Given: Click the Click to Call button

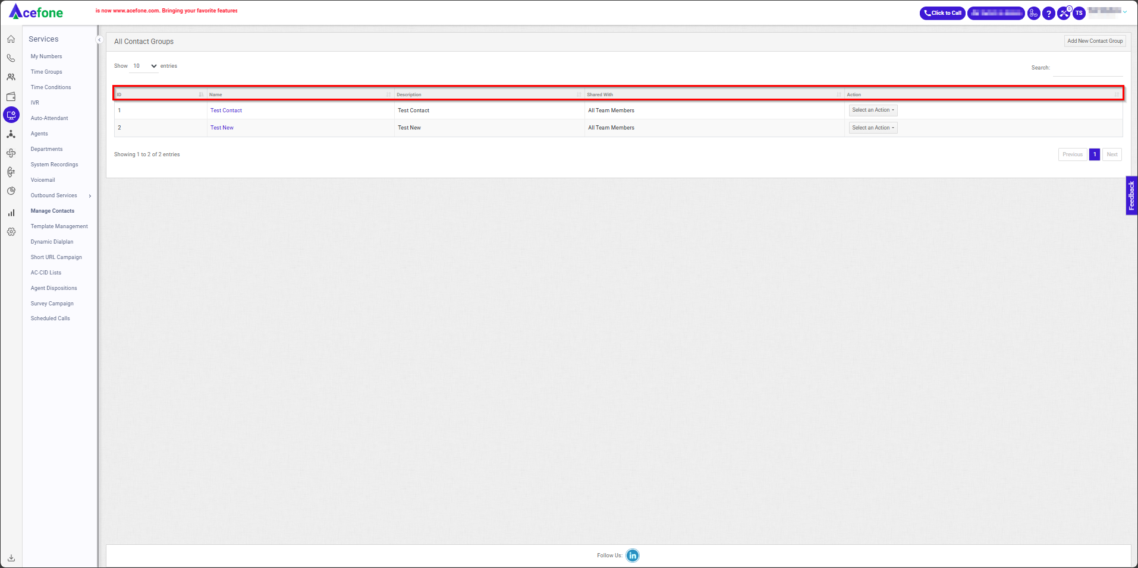Looking at the screenshot, I should click(x=942, y=13).
